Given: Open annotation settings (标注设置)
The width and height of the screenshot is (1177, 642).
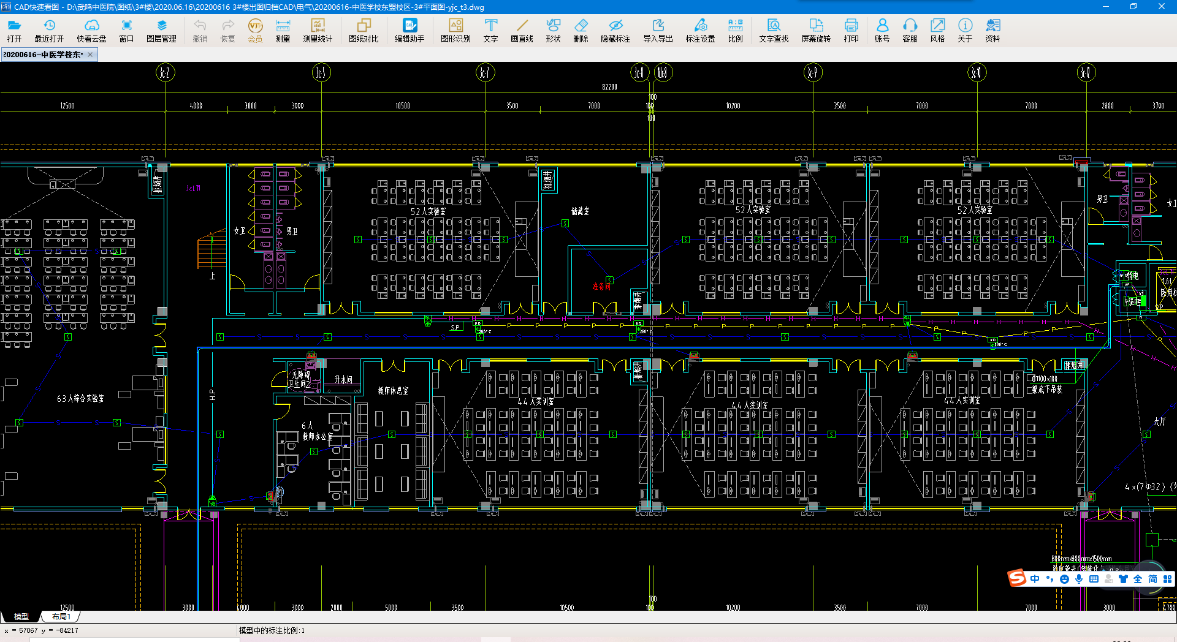Looking at the screenshot, I should (x=700, y=31).
